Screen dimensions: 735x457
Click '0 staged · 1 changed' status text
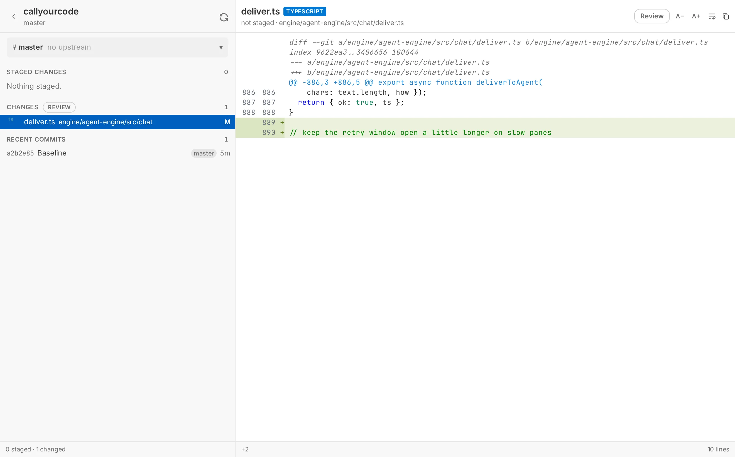click(36, 449)
